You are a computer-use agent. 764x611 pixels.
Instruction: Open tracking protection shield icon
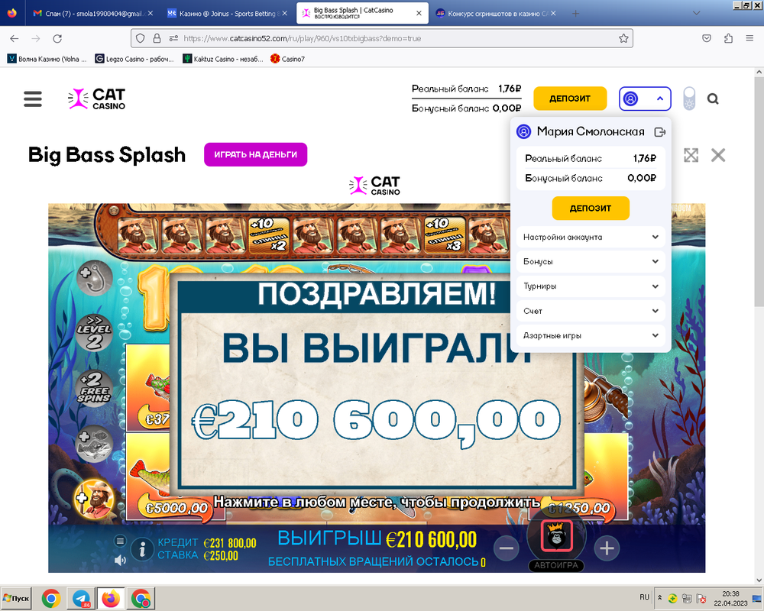(141, 38)
